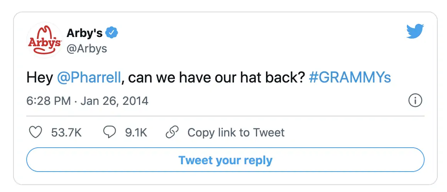Like the tweet with the heart icon
The width and height of the screenshot is (447, 192).
36,133
